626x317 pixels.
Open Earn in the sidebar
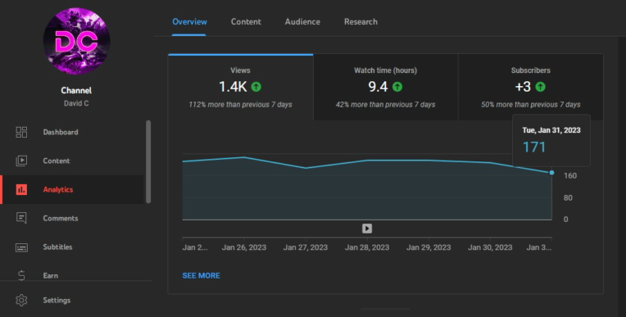pyautogui.click(x=50, y=275)
